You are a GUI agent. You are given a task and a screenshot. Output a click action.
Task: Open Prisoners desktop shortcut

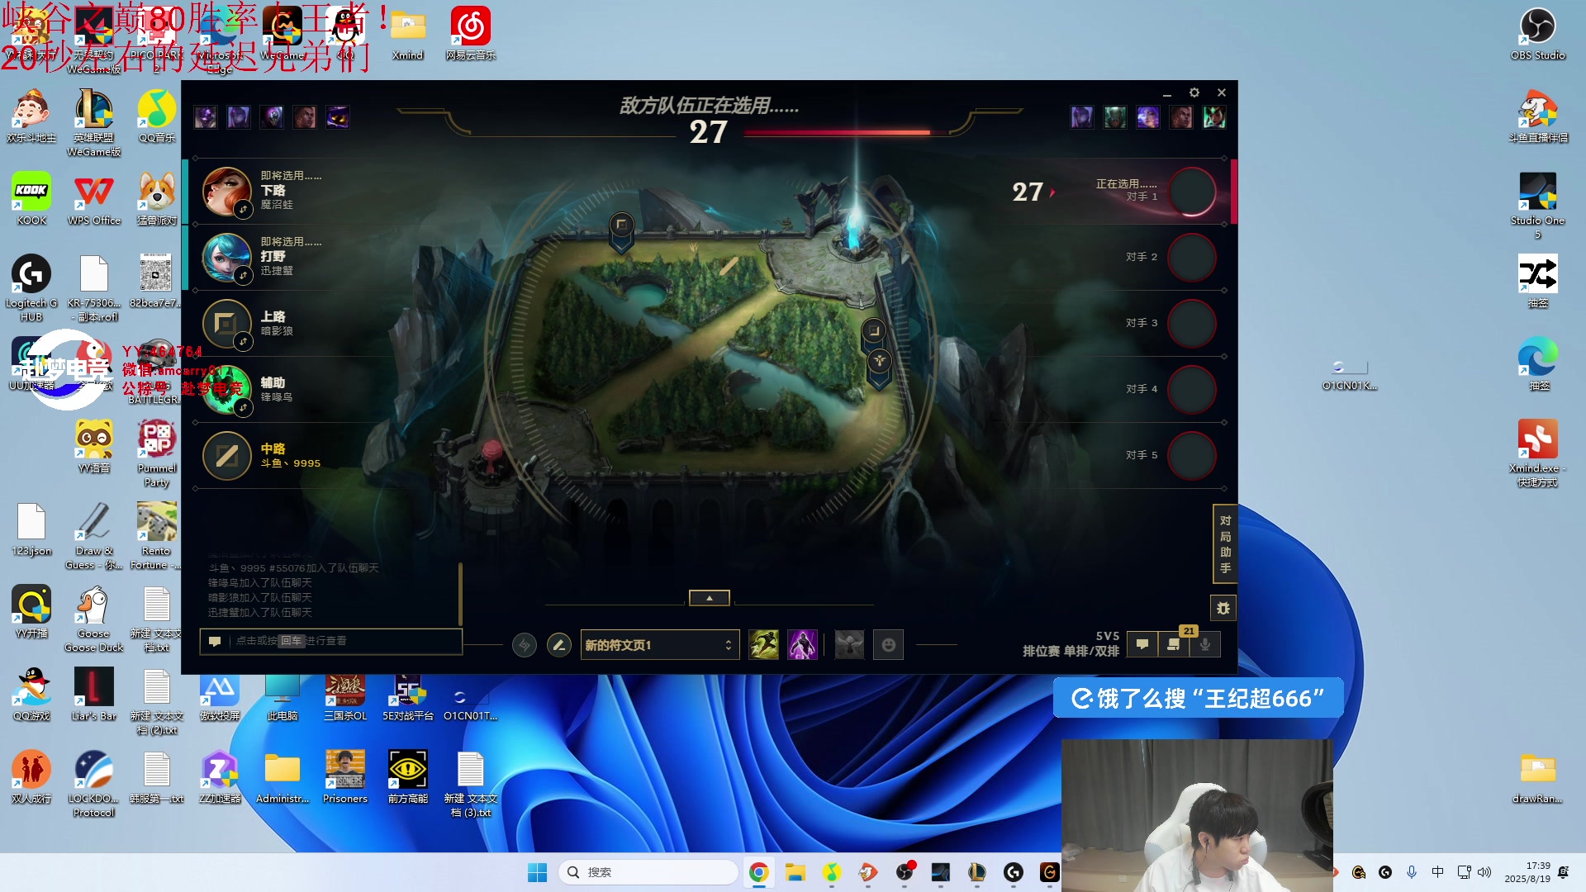pyautogui.click(x=345, y=778)
